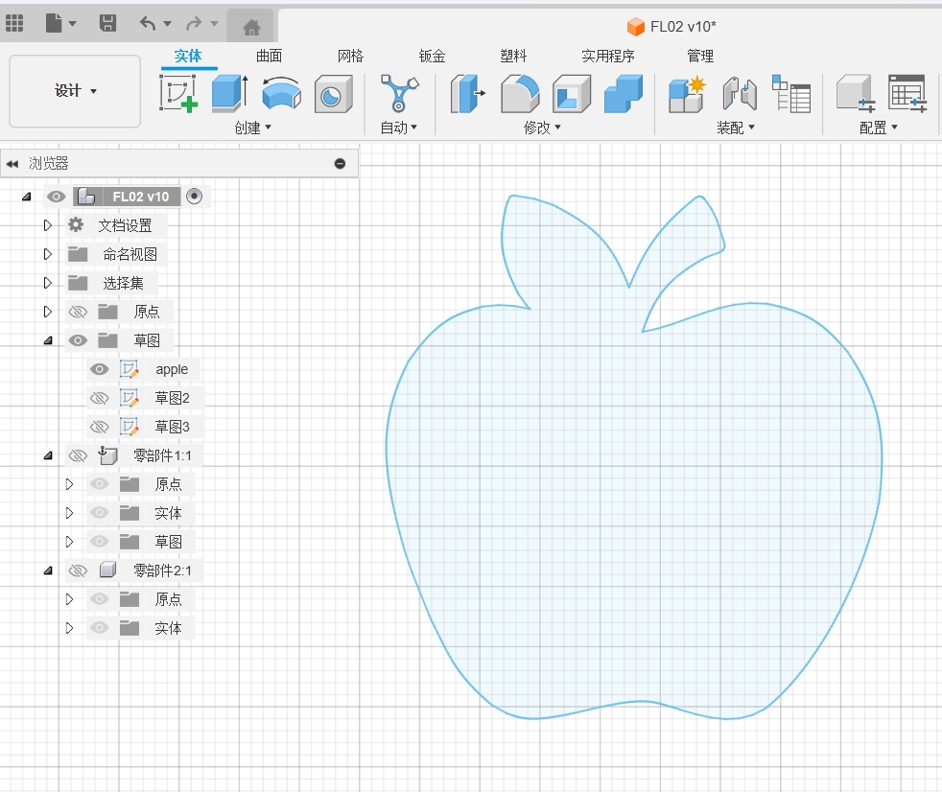Select the 零部件1:1 label
942x792 pixels.
tap(162, 455)
